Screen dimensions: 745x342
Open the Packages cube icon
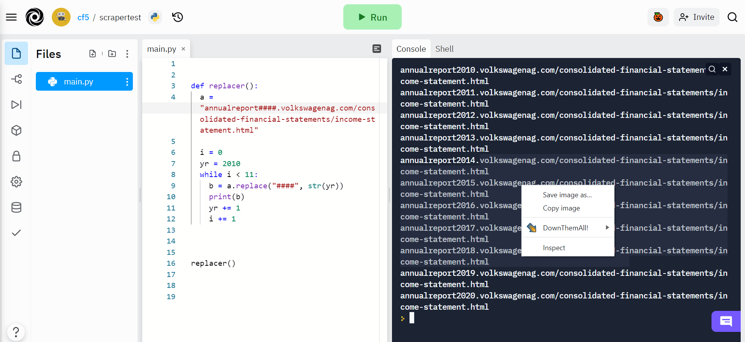point(16,130)
